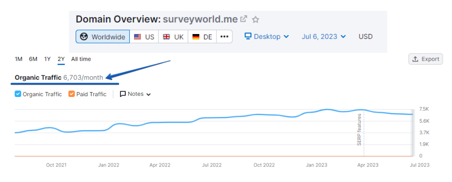452x182 pixels.
Task: Click the US flag icon
Action: click(x=138, y=37)
